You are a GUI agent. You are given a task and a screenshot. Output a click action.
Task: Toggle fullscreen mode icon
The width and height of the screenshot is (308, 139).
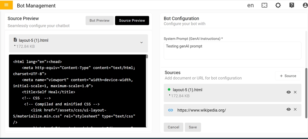coord(264,5)
